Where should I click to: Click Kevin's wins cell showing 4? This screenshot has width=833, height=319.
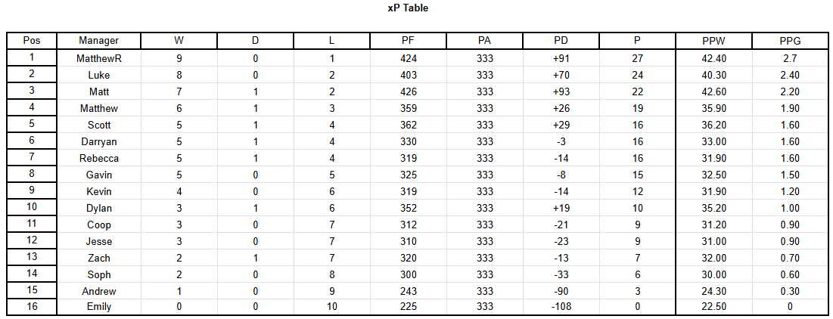point(179,191)
